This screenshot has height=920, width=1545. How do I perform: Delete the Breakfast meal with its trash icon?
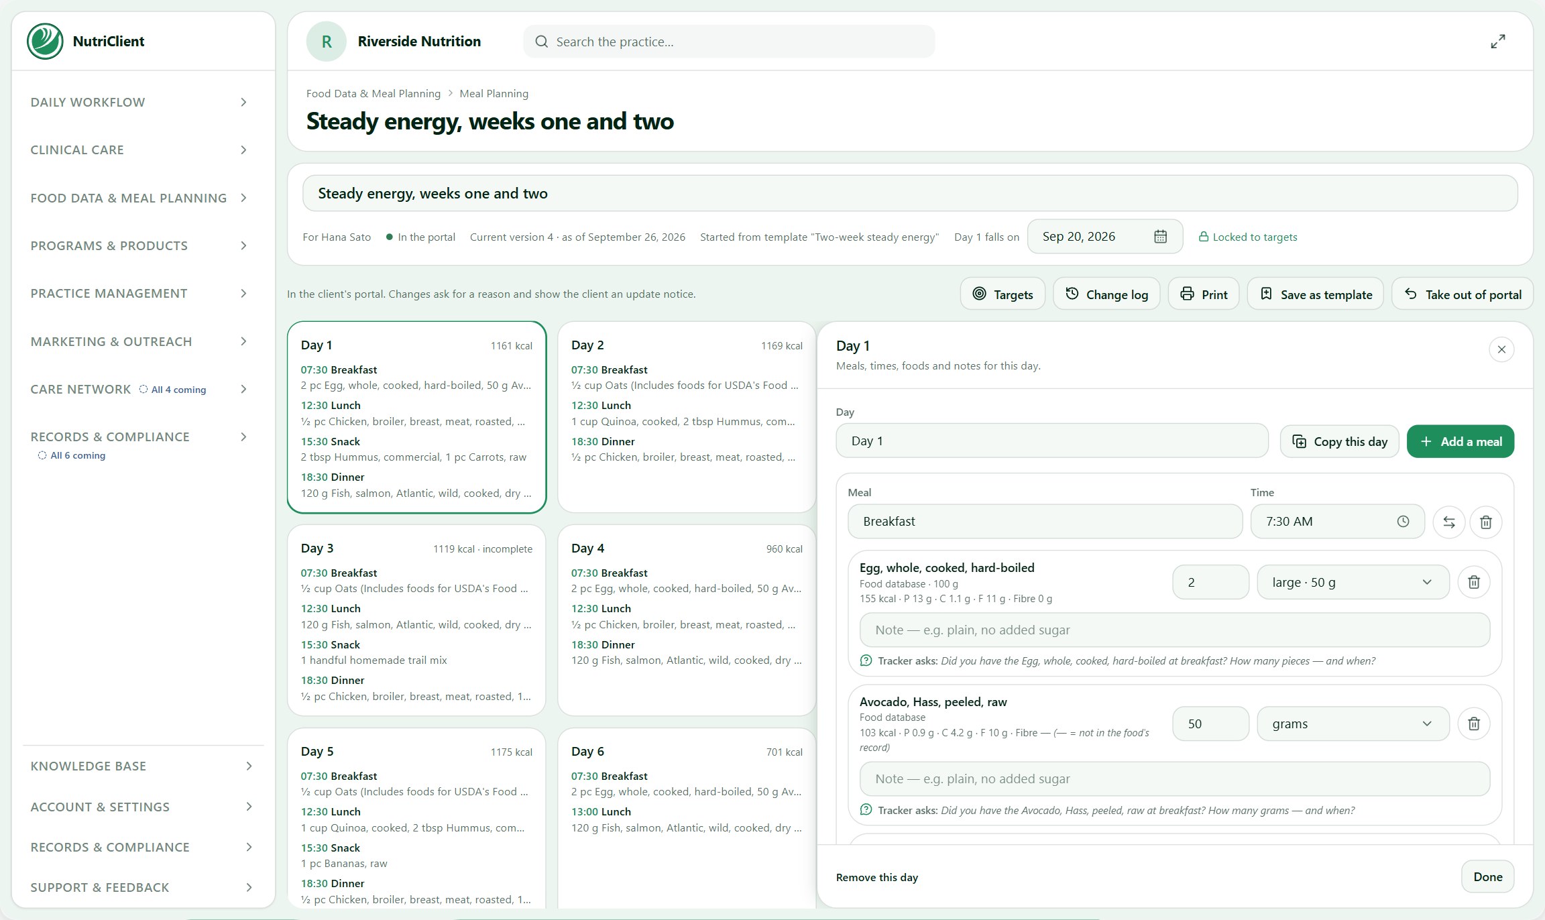(1485, 522)
